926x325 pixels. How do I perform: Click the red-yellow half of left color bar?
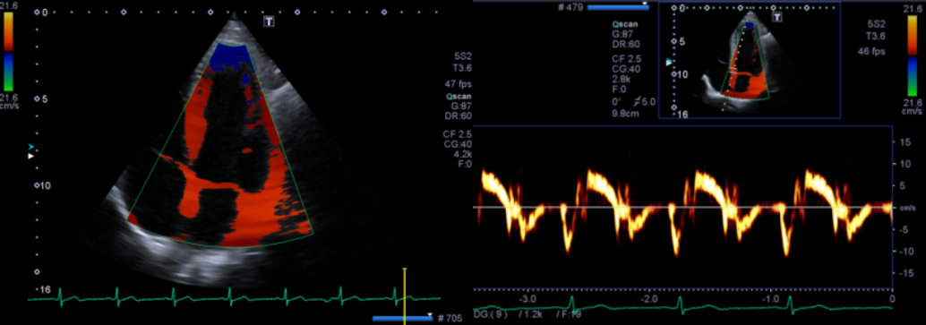pyautogui.click(x=8, y=32)
